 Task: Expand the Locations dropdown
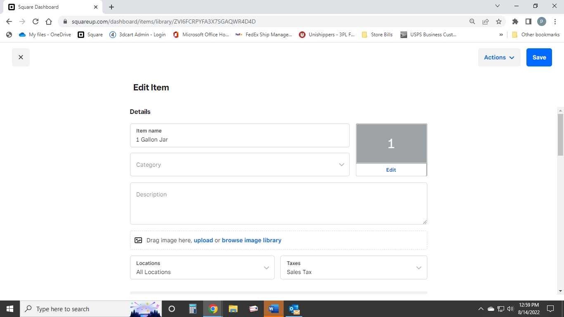click(202, 267)
